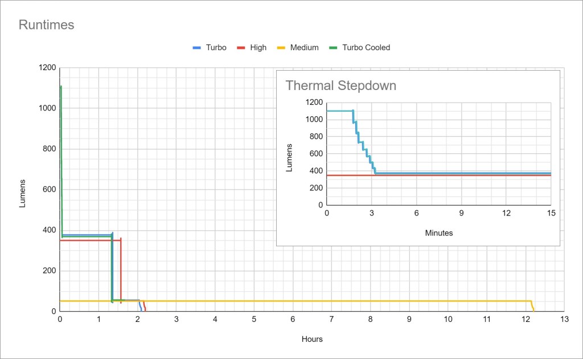Click the green Turbo Cooled legend swatch
The image size is (583, 359).
point(333,48)
